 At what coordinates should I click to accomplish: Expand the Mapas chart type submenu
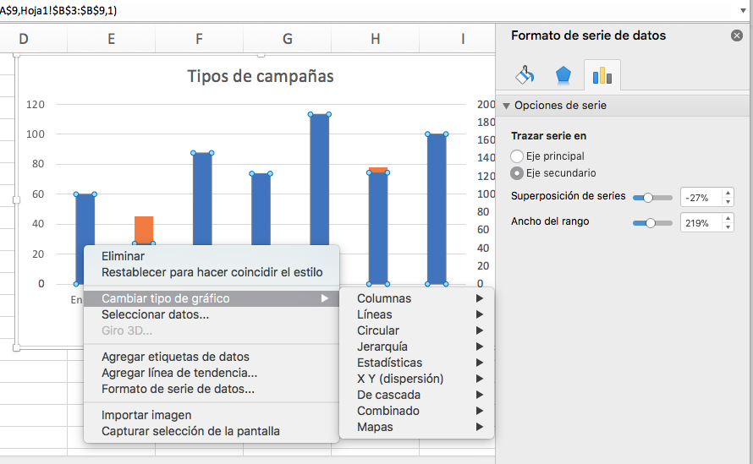(416, 427)
